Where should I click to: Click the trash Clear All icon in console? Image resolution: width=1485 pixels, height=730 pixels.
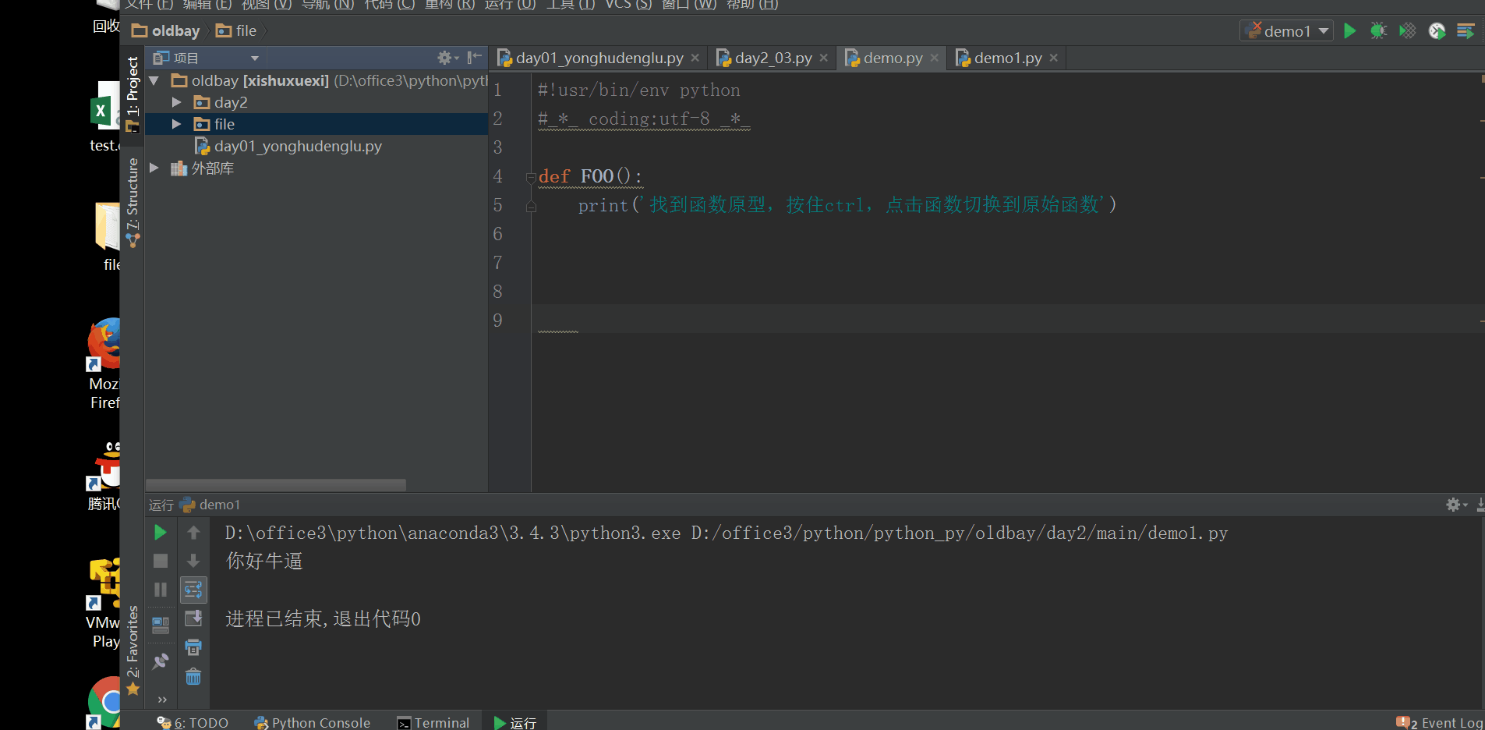tap(193, 677)
